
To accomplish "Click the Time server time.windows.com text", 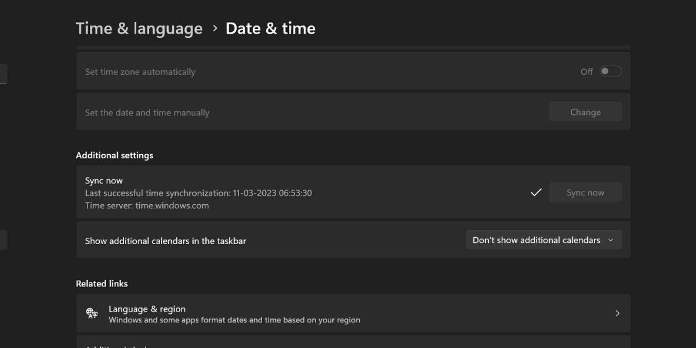I will point(147,205).
